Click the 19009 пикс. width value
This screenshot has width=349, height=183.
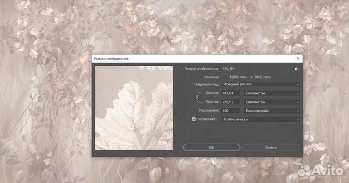click(x=238, y=77)
